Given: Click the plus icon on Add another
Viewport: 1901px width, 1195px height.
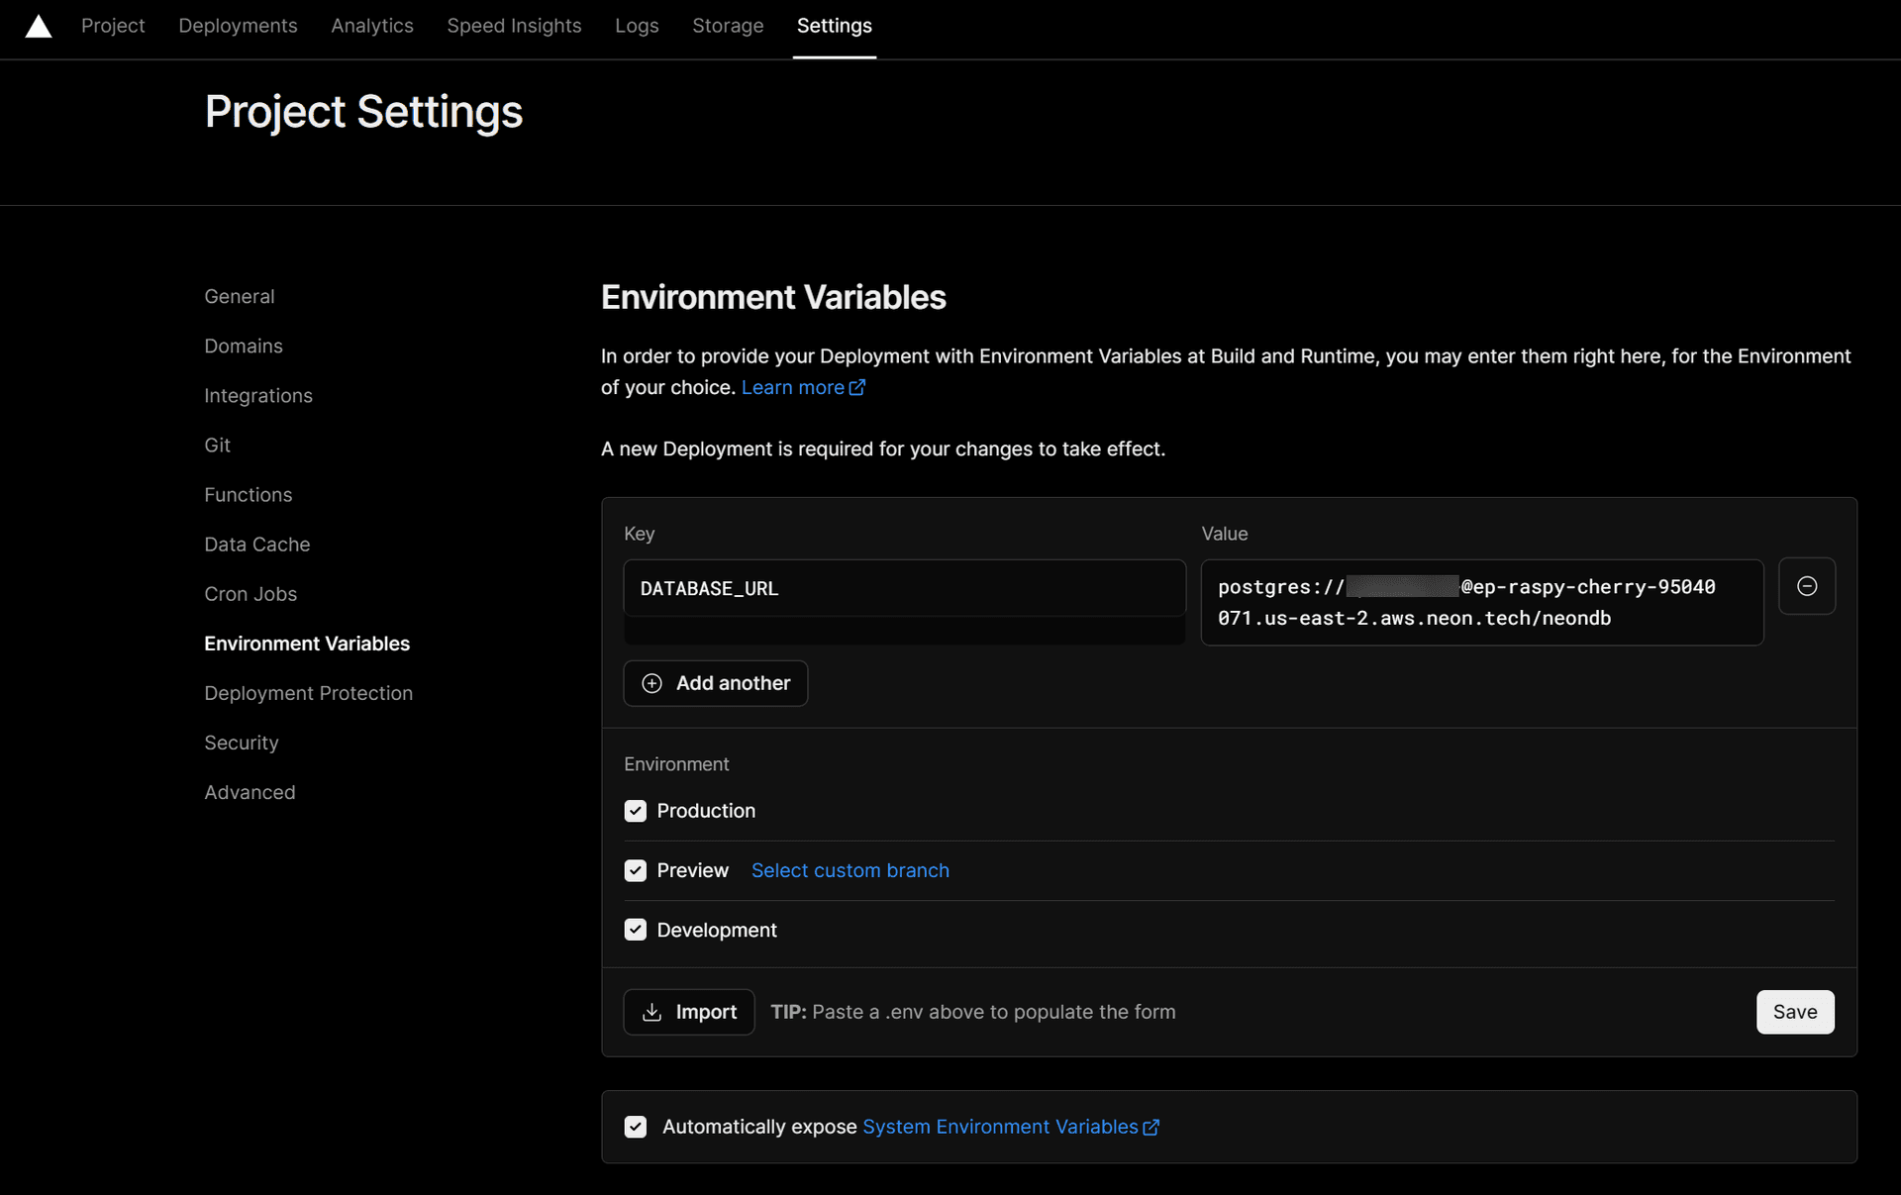Looking at the screenshot, I should tap(652, 683).
